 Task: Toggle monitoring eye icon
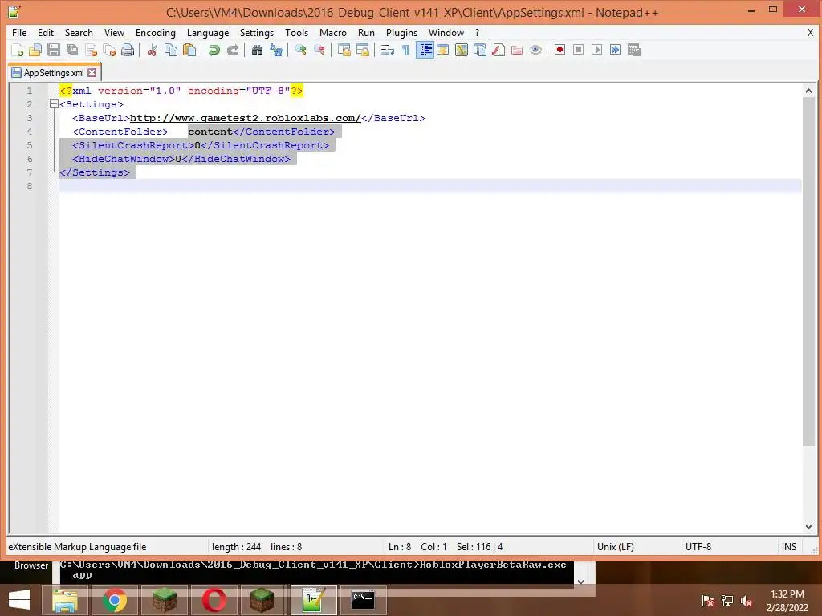pos(535,50)
